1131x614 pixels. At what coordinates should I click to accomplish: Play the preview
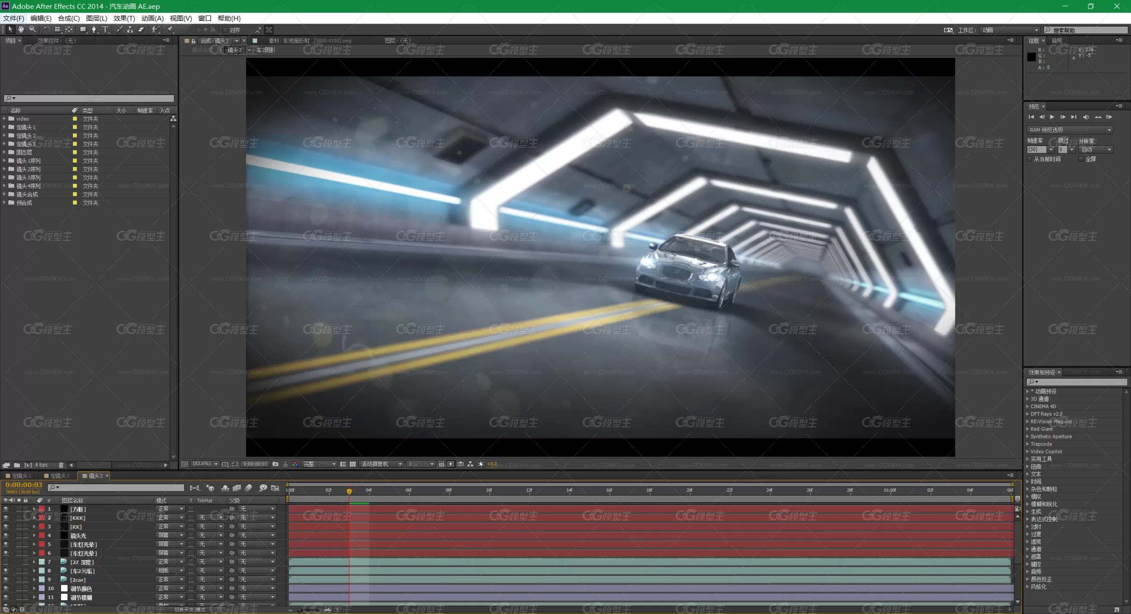point(1052,117)
